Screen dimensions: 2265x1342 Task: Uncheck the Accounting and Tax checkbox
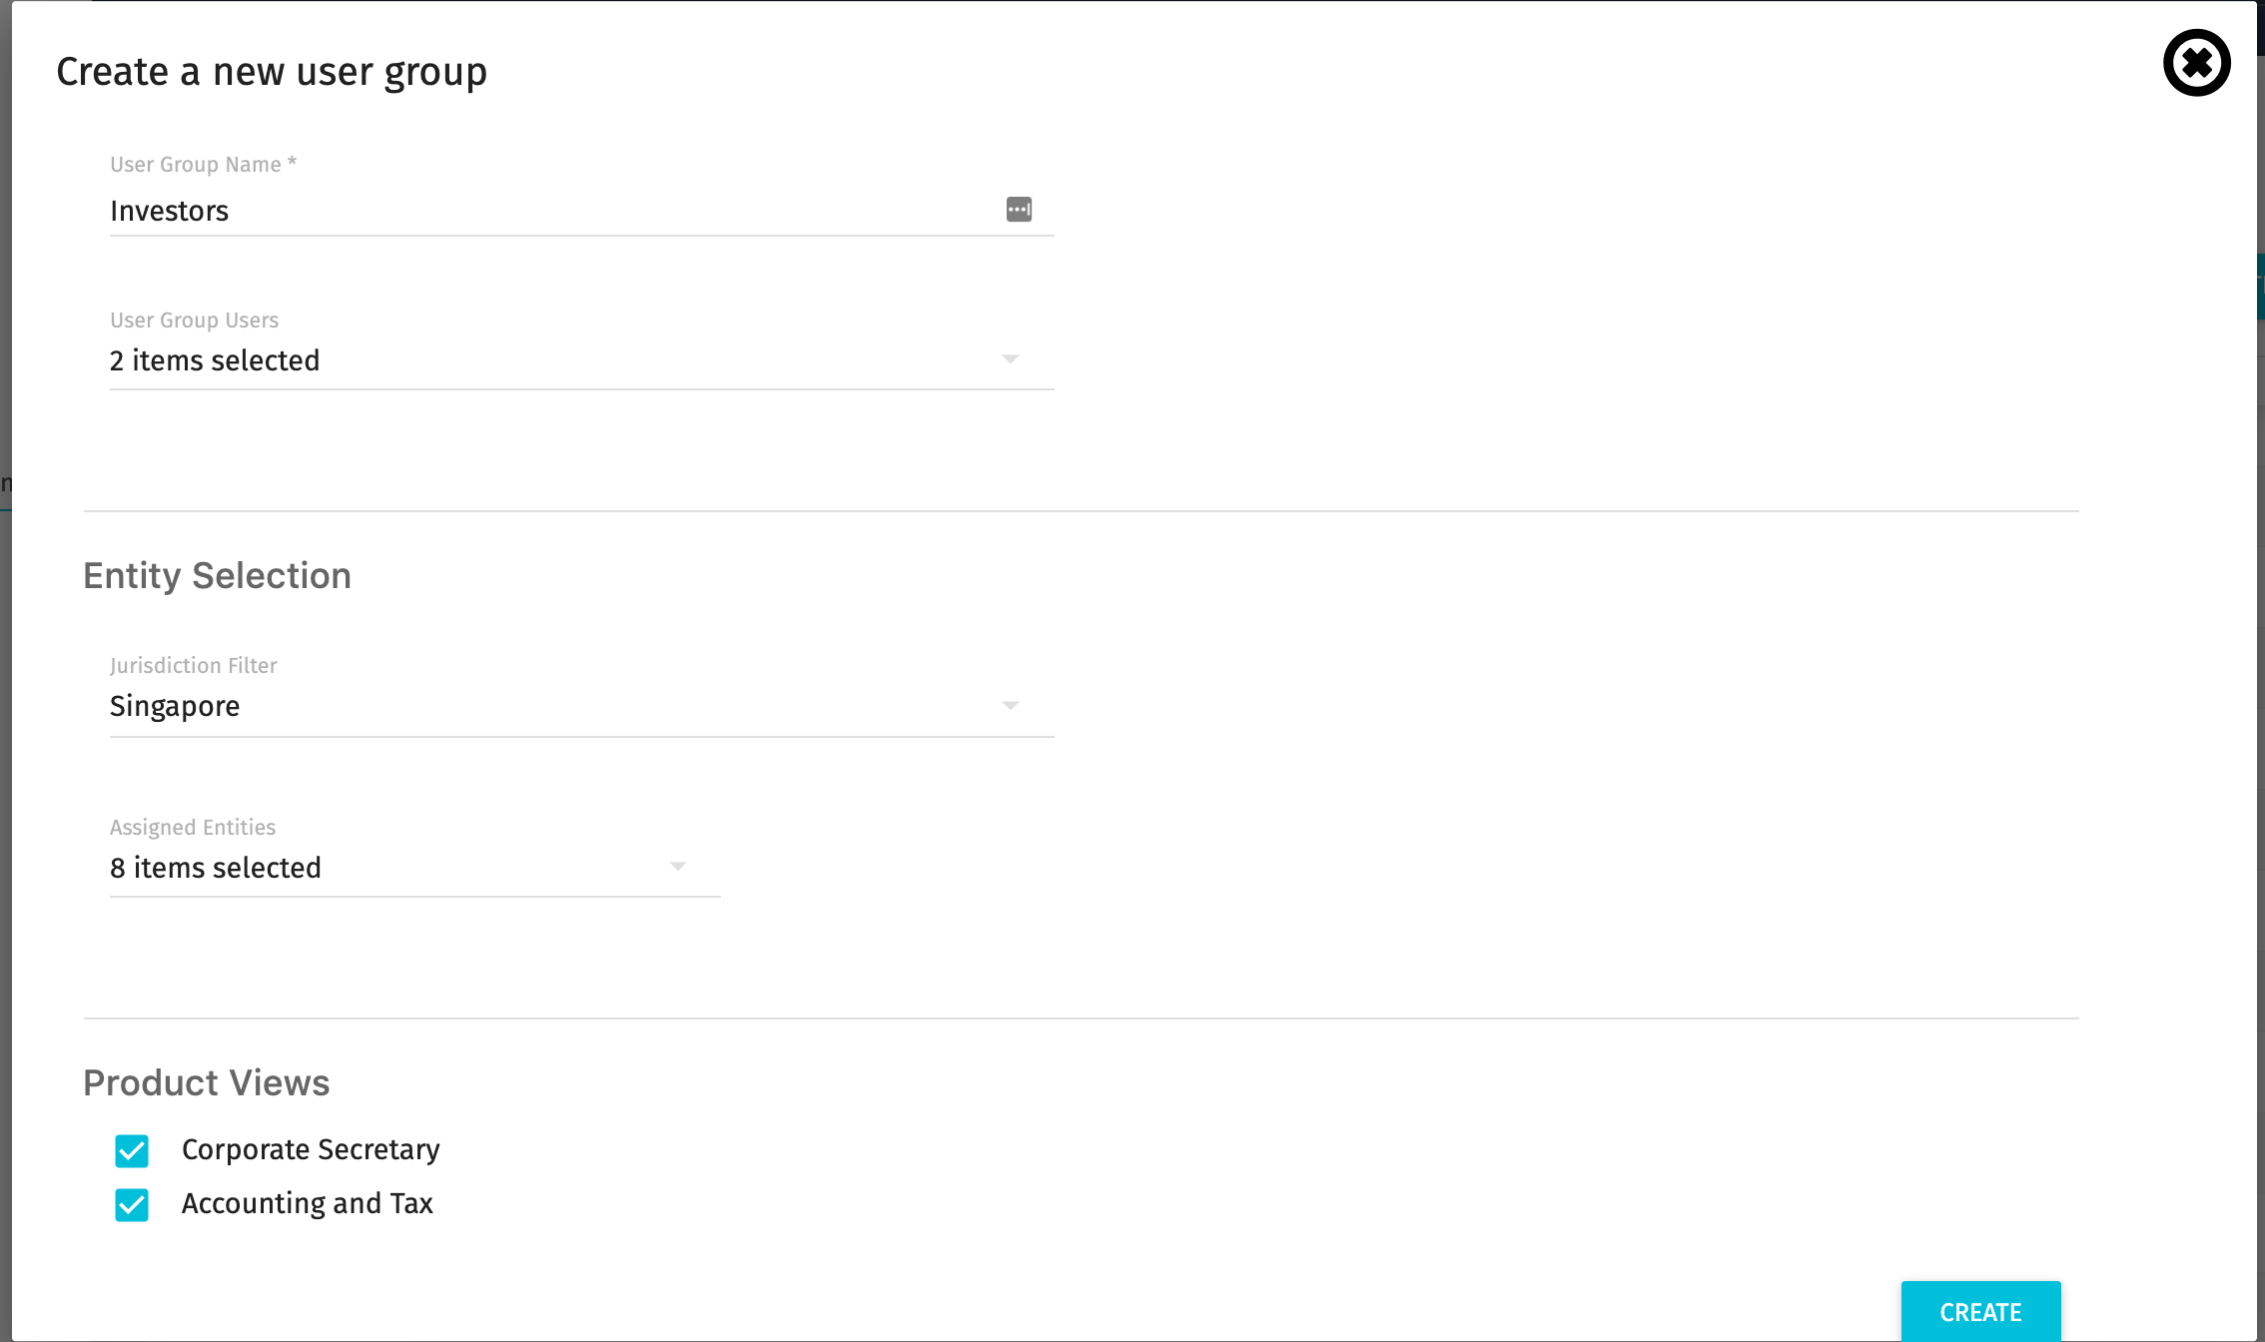click(x=132, y=1204)
